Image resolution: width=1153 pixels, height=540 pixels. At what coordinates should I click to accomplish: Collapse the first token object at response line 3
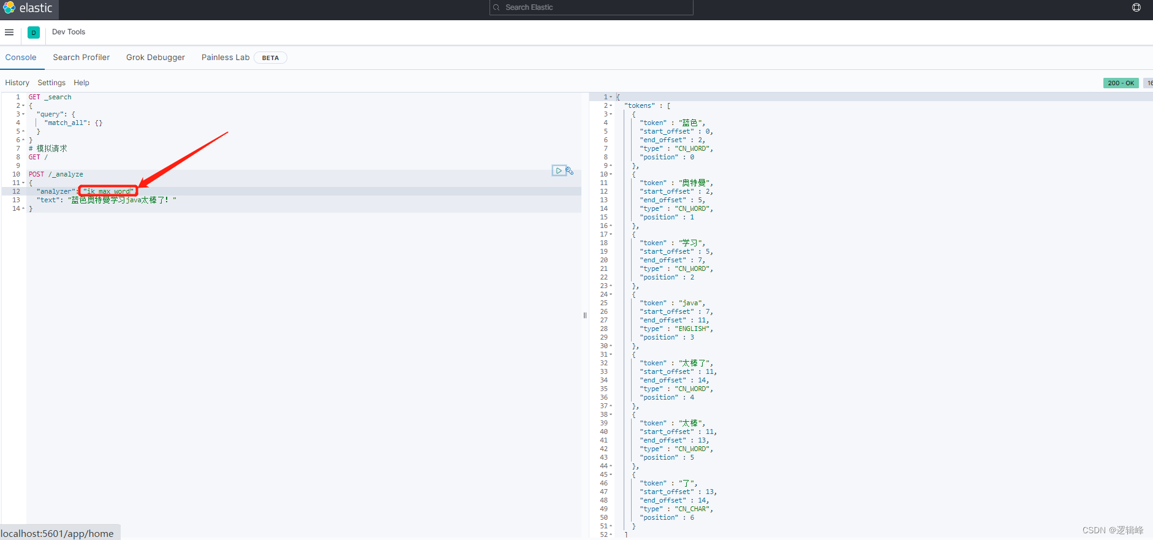[x=611, y=114]
